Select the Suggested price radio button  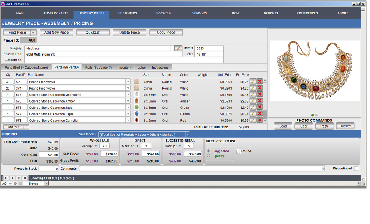(208, 151)
